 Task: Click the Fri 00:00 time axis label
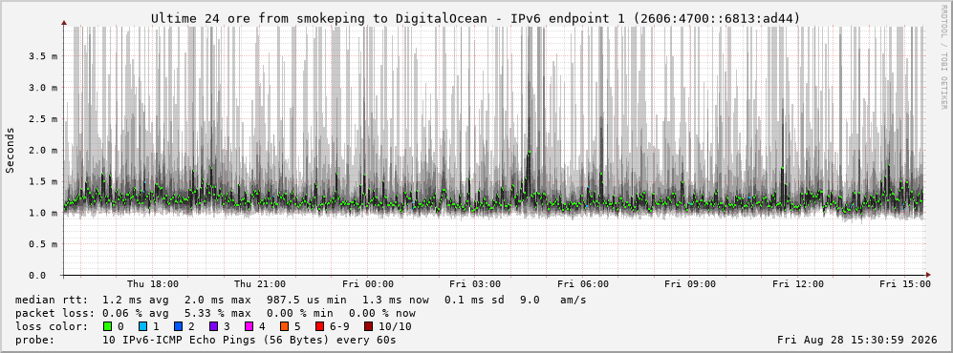tap(368, 284)
